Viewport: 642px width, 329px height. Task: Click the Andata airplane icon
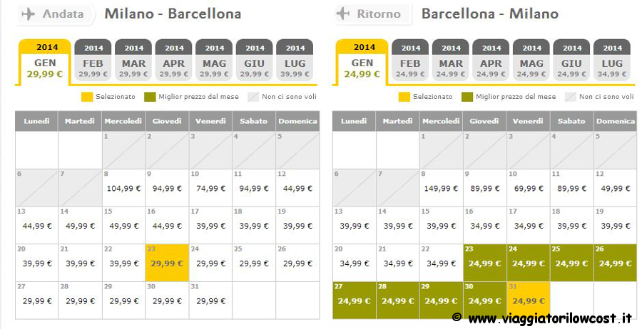click(x=28, y=14)
